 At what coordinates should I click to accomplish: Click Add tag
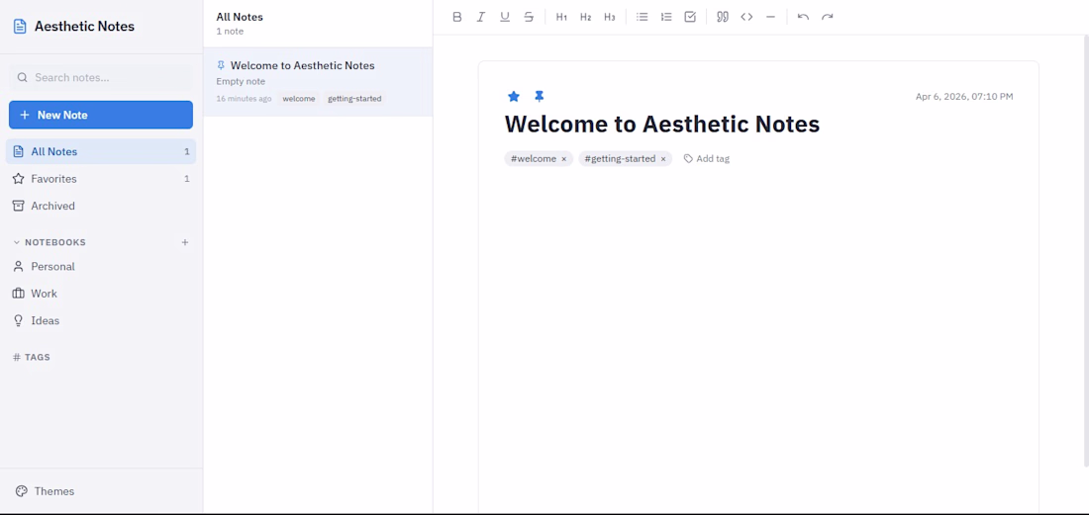(x=706, y=159)
